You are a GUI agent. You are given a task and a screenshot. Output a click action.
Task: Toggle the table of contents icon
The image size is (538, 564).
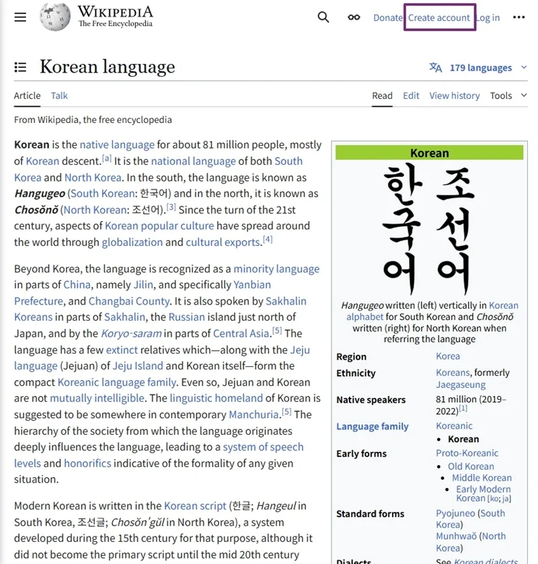[20, 67]
